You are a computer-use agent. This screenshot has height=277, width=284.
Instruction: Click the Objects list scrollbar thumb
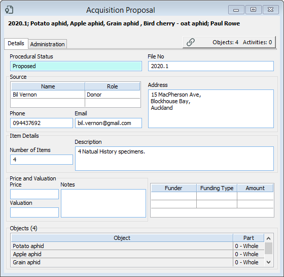(269, 249)
